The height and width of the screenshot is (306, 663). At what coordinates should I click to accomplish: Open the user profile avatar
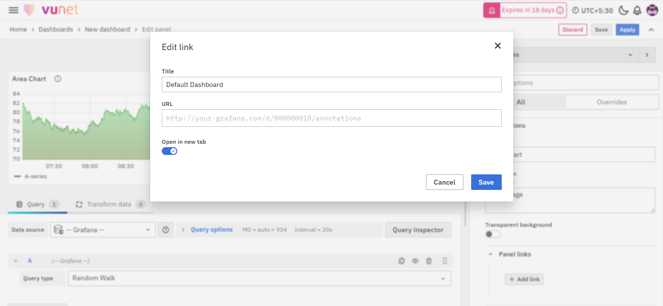652,10
